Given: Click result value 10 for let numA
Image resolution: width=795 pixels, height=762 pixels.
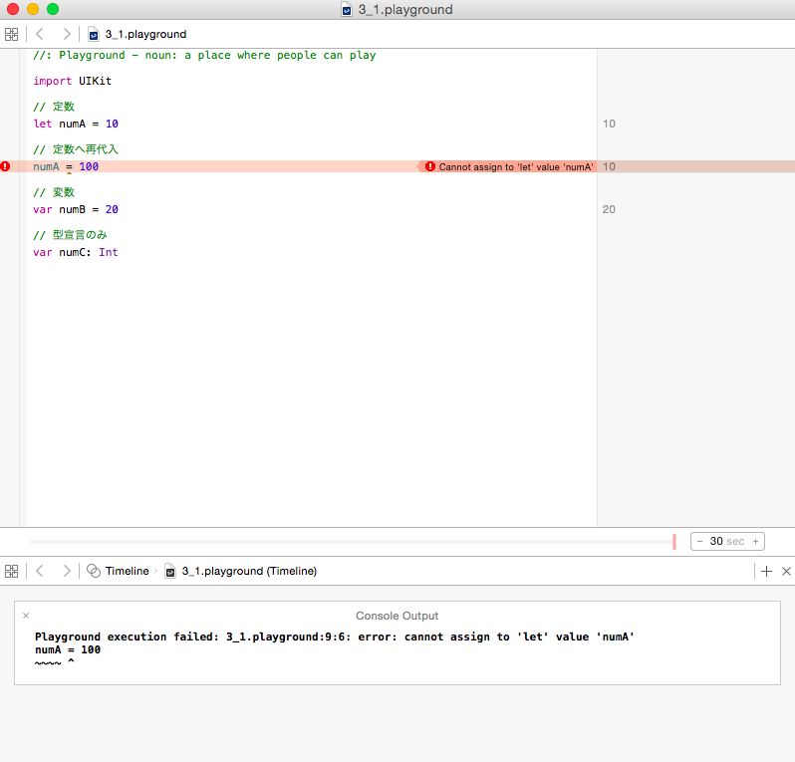Looking at the screenshot, I should [609, 124].
